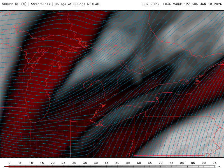Click the colorbar label "90"
This screenshot has height=168, width=224.
[x=204, y=163]
